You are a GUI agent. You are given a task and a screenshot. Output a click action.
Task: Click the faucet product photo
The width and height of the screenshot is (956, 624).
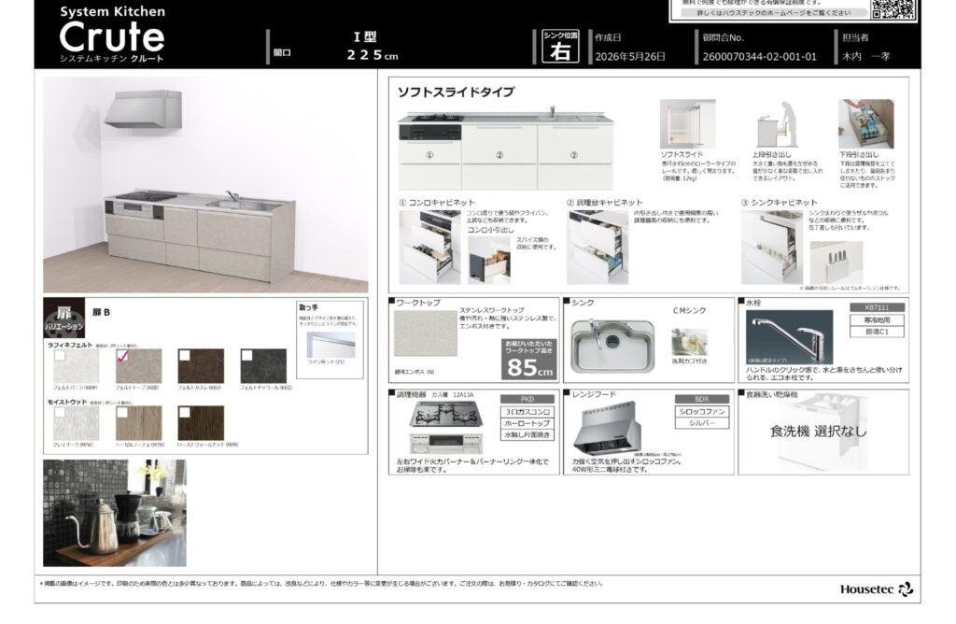[x=790, y=337]
